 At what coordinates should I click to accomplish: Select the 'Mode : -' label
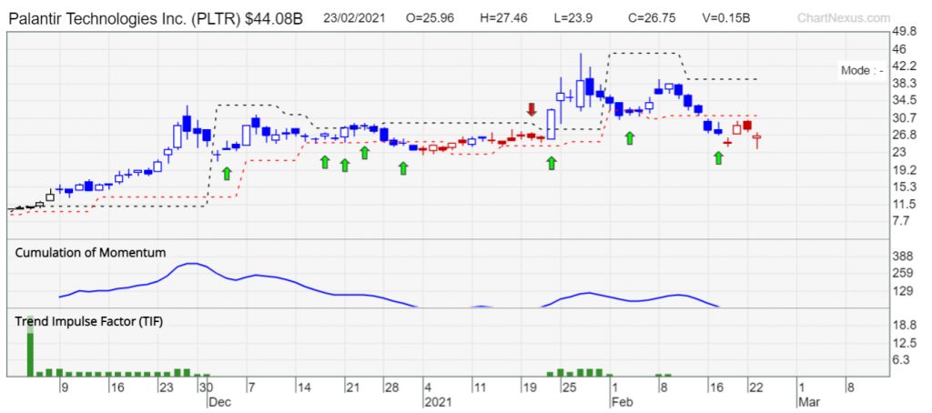coord(861,71)
